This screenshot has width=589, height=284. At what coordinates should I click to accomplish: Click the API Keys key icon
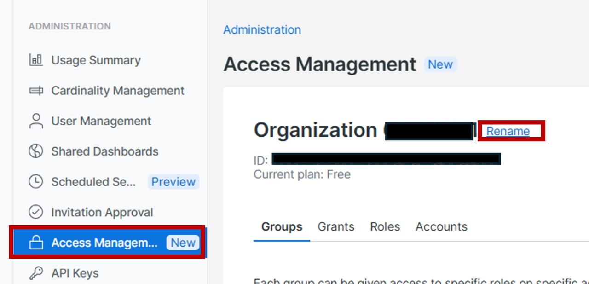tap(36, 273)
